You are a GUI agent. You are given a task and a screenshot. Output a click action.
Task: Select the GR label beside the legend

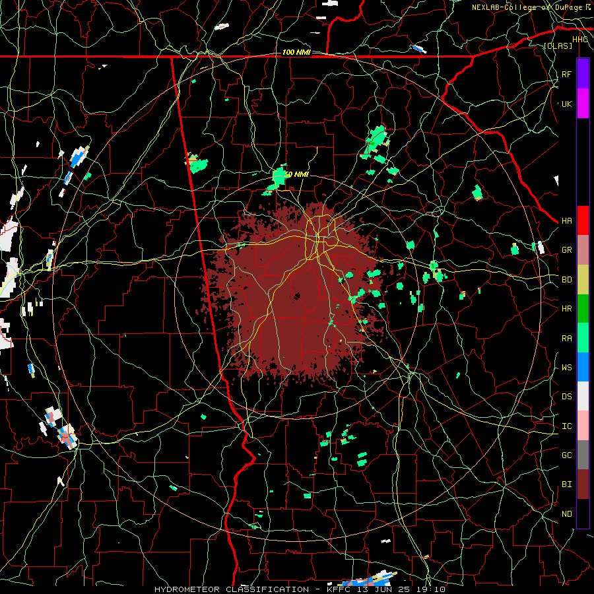[x=566, y=250]
